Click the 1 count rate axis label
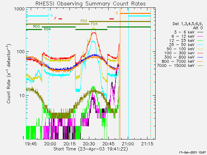 (24, 138)
